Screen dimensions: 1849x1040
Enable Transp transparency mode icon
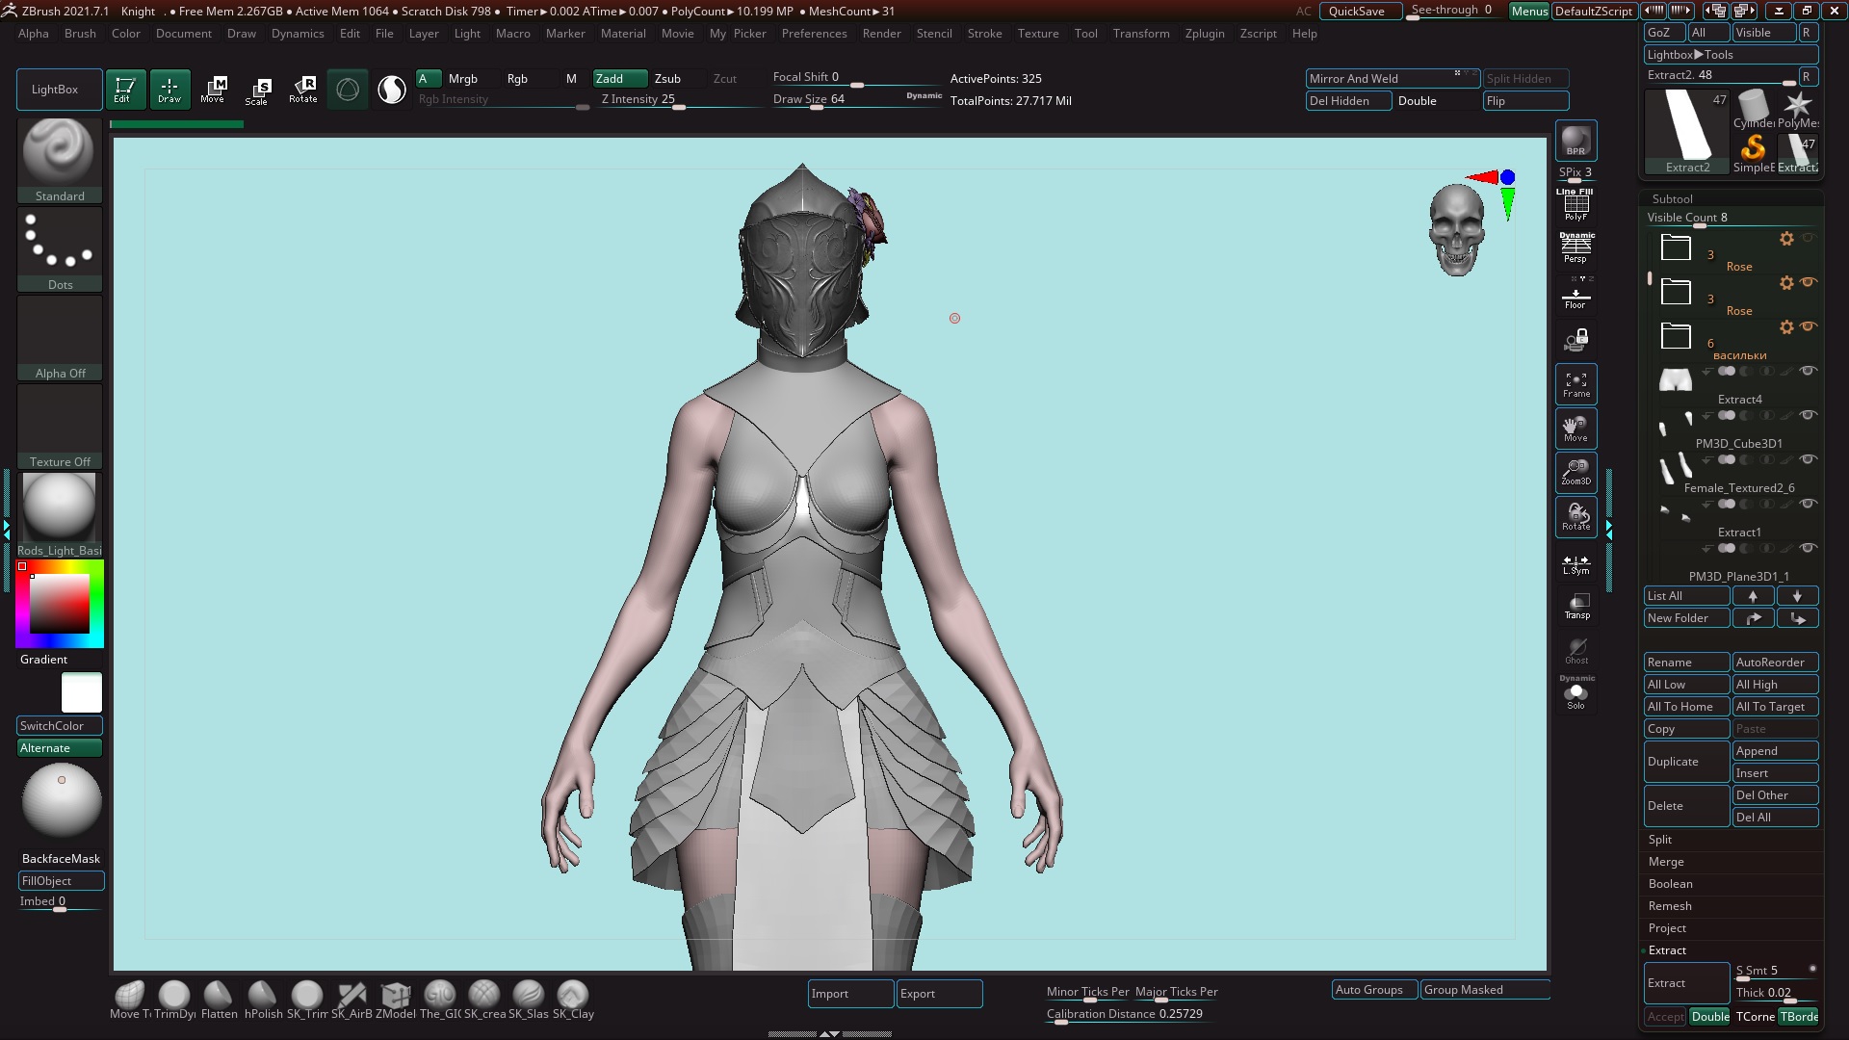pyautogui.click(x=1576, y=607)
